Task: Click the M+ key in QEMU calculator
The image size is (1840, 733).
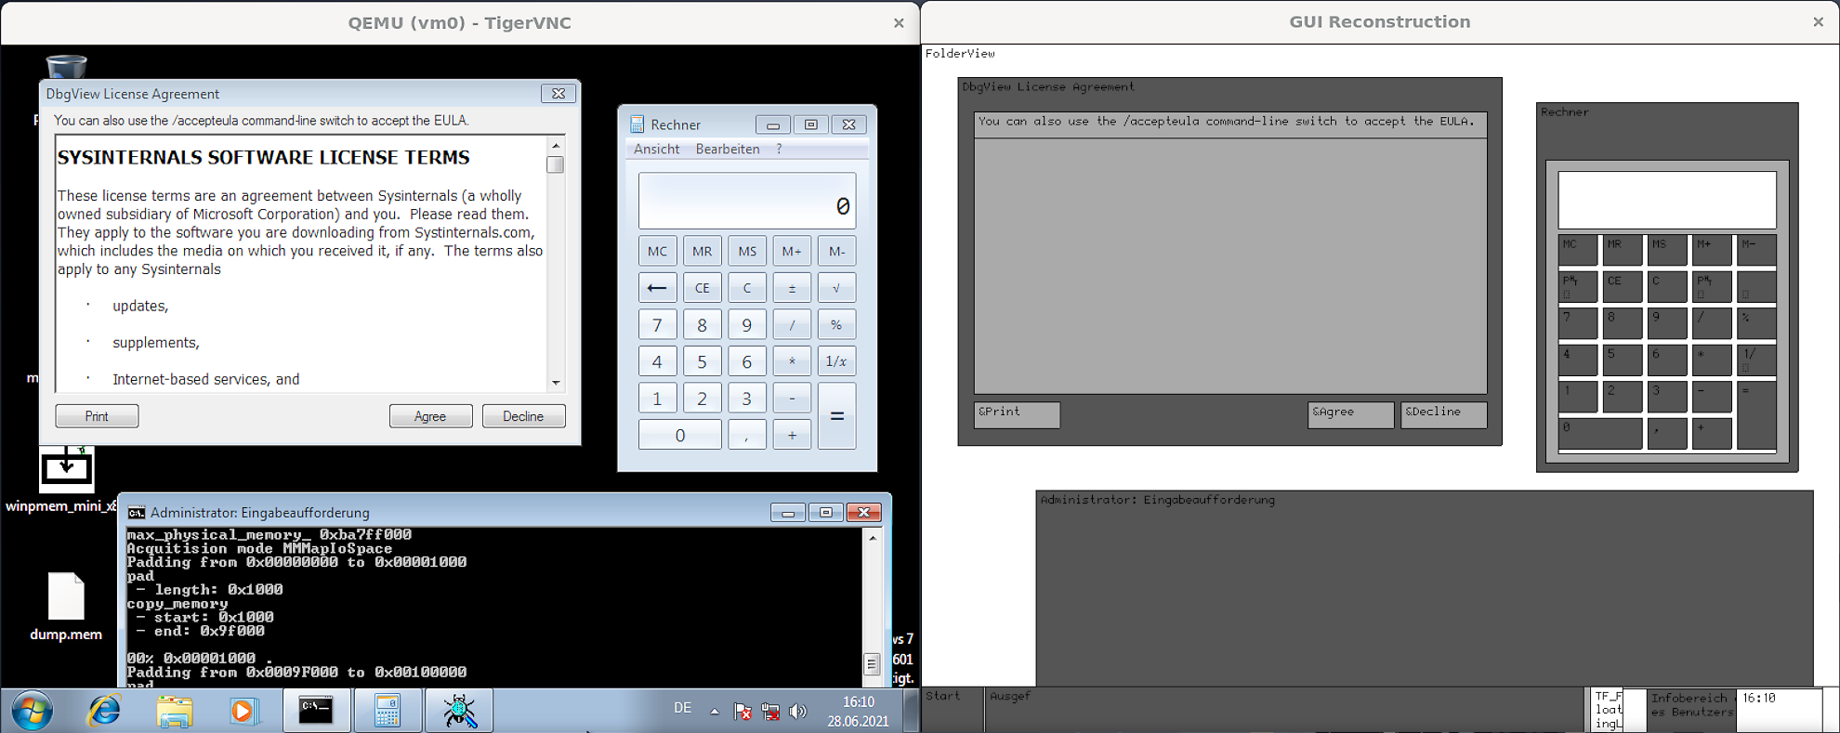Action: pyautogui.click(x=792, y=251)
